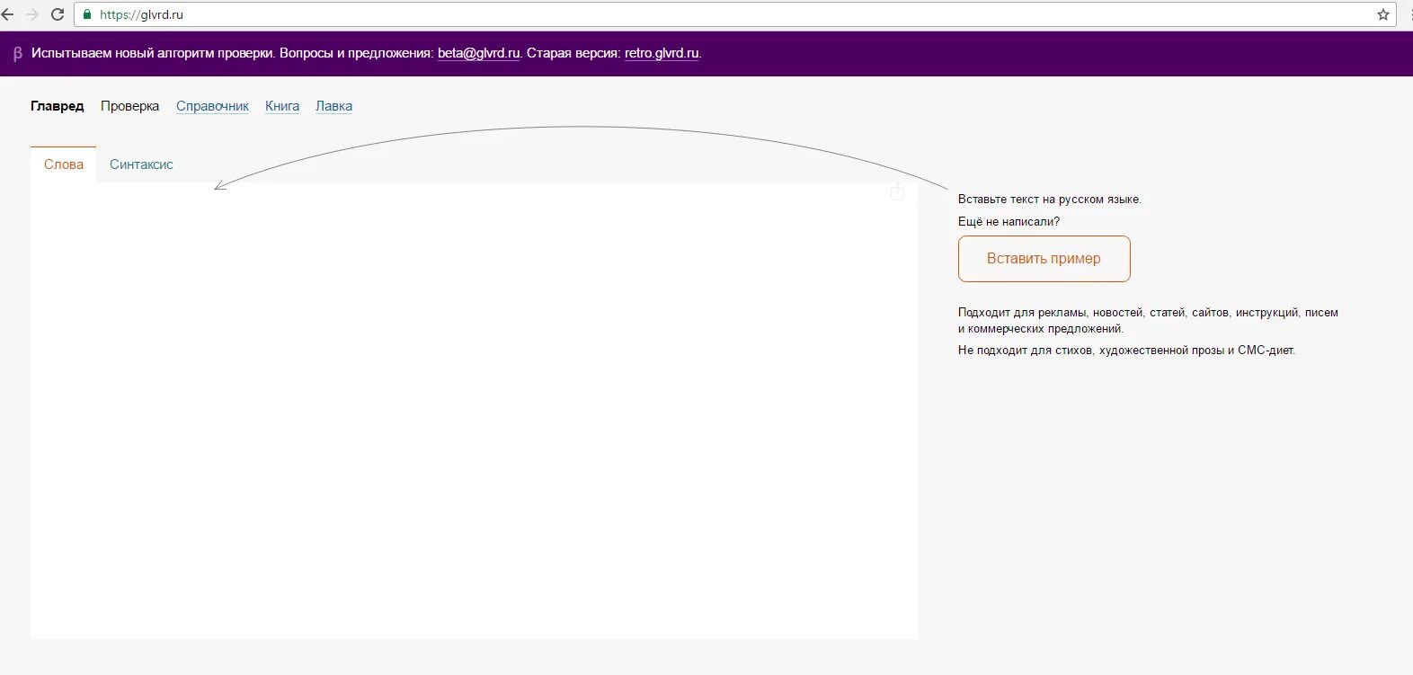This screenshot has width=1413, height=675.
Task: Bookmark this page with the star icon
Action: click(x=1383, y=14)
